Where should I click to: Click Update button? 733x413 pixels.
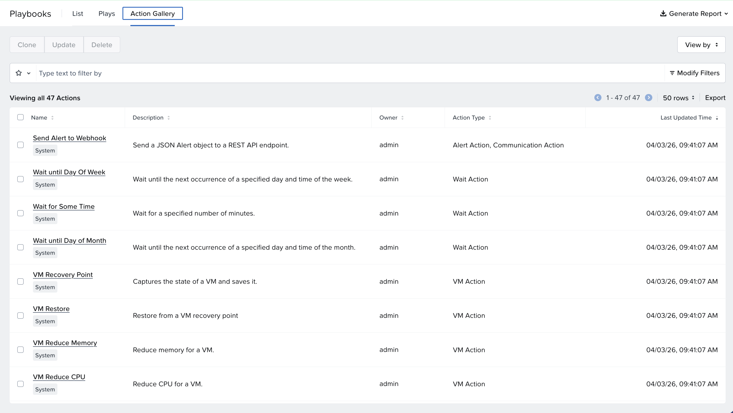(x=64, y=45)
